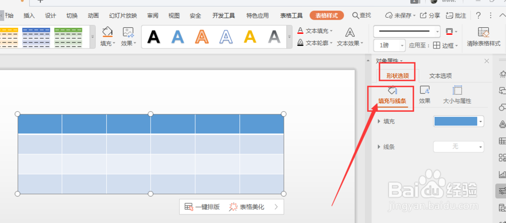Image resolution: width=506 pixels, height=223 pixels.
Task: Open the Line dropdown showing 无
Action: pos(458,147)
